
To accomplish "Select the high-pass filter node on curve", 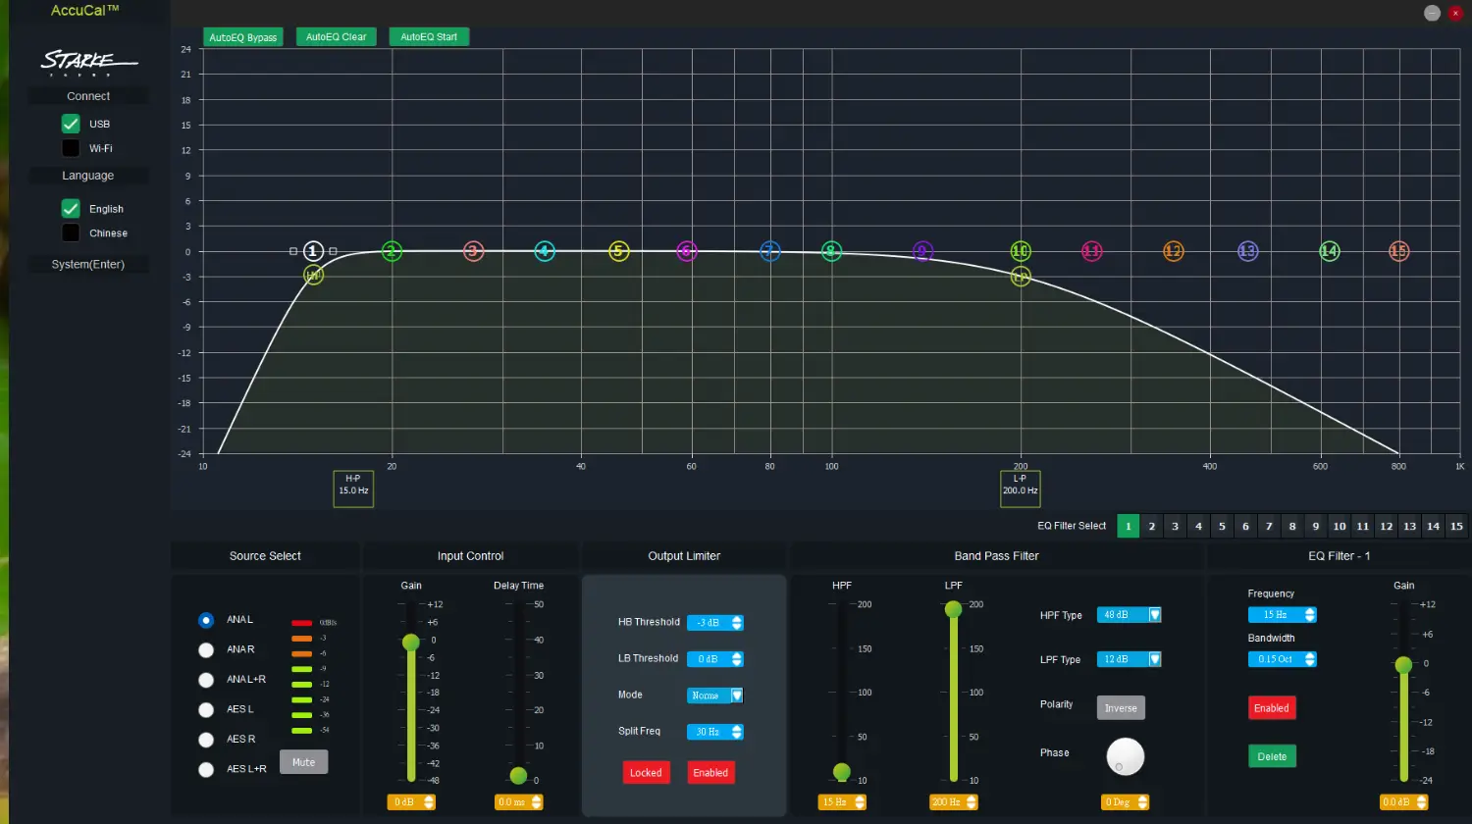I will pyautogui.click(x=313, y=276).
